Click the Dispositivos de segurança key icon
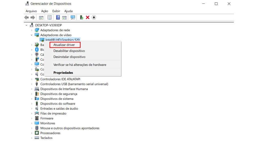This screenshot has height=147, width=262. pyautogui.click(x=37, y=94)
